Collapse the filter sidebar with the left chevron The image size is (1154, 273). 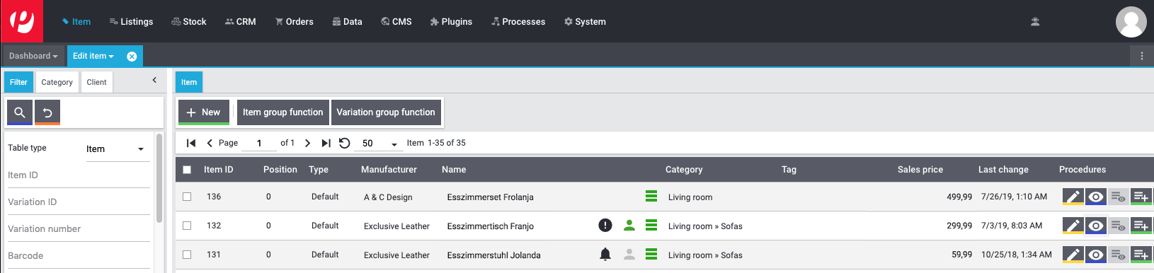point(154,81)
